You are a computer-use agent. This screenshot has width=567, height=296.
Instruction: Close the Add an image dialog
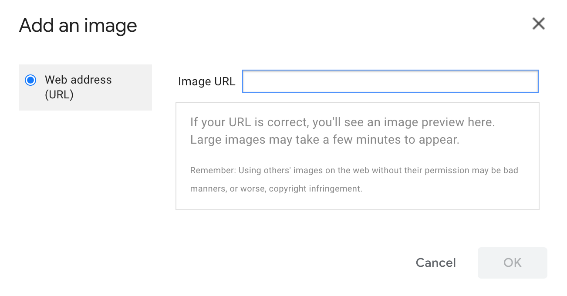[x=538, y=24]
